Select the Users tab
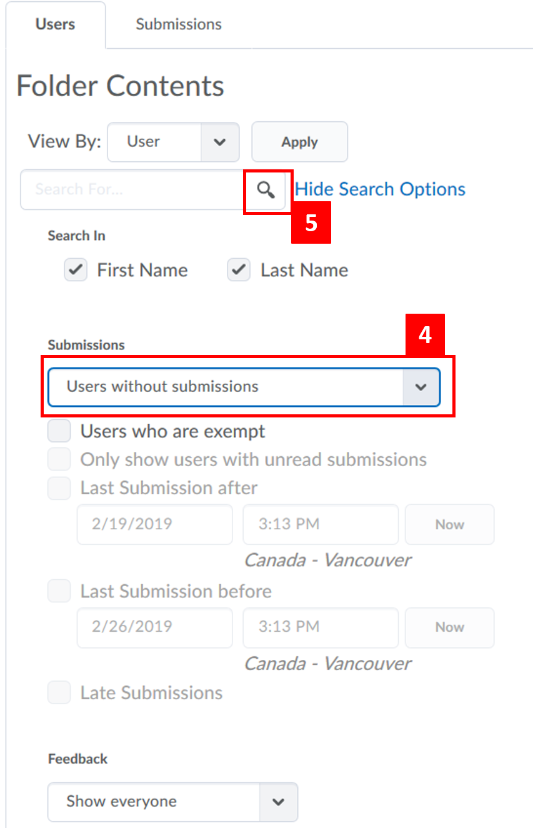Screen dimensions: 533x828 click(55, 24)
